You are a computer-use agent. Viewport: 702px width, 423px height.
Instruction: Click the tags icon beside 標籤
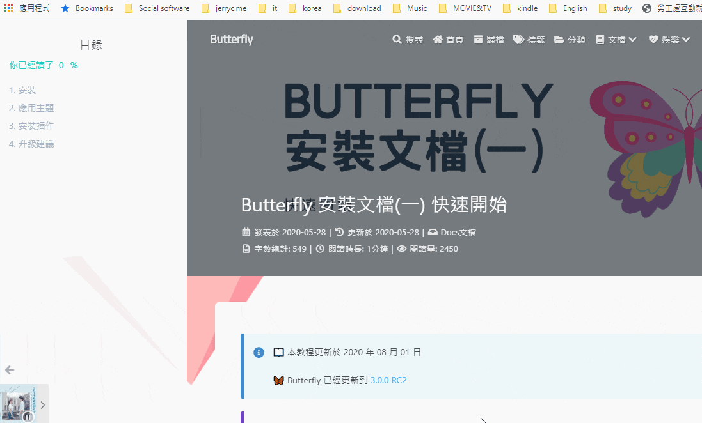click(x=518, y=40)
